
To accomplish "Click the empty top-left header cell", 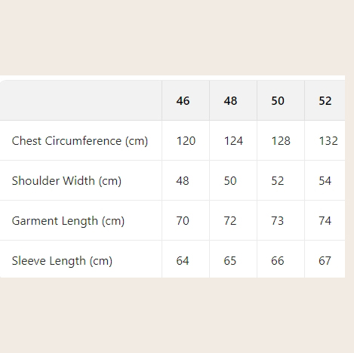I will click(x=81, y=100).
